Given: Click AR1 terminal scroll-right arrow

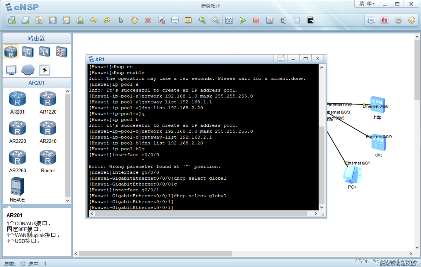Looking at the screenshot, I should pyautogui.click(x=315, y=214).
